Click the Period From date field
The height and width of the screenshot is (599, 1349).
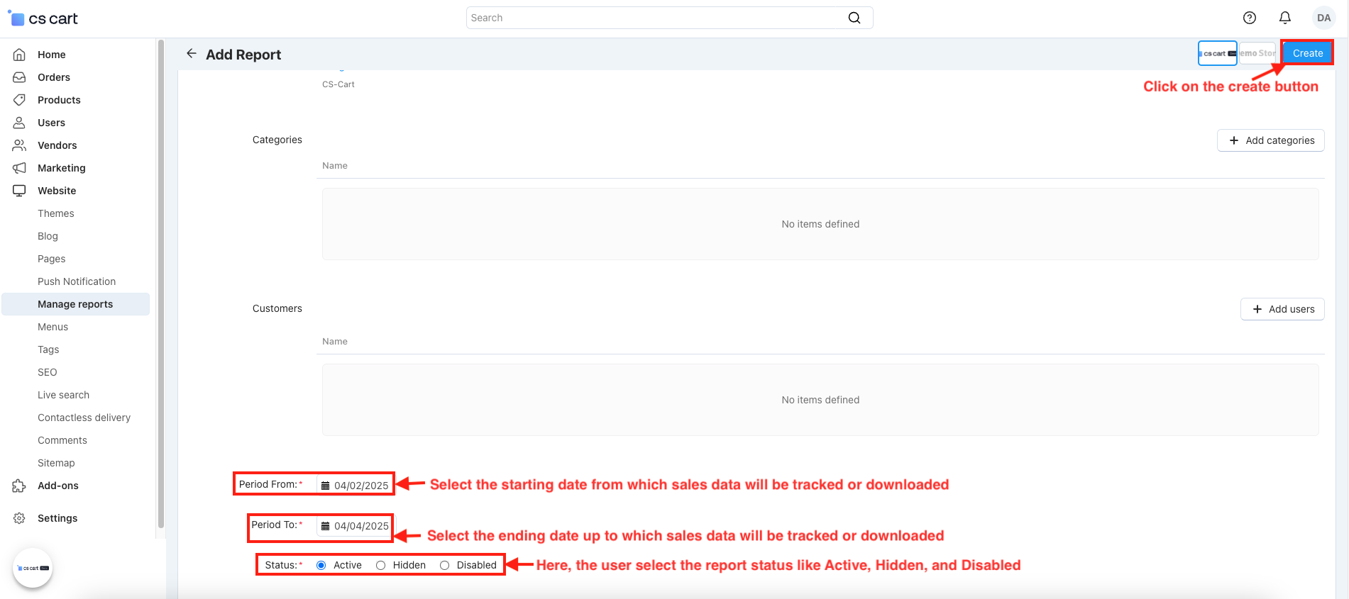pyautogui.click(x=361, y=486)
